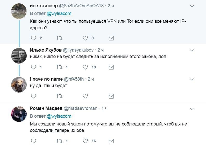Like Ильяс Якубов's tweet with 19 likes
The height and width of the screenshot is (147, 206).
[x=85, y=67]
